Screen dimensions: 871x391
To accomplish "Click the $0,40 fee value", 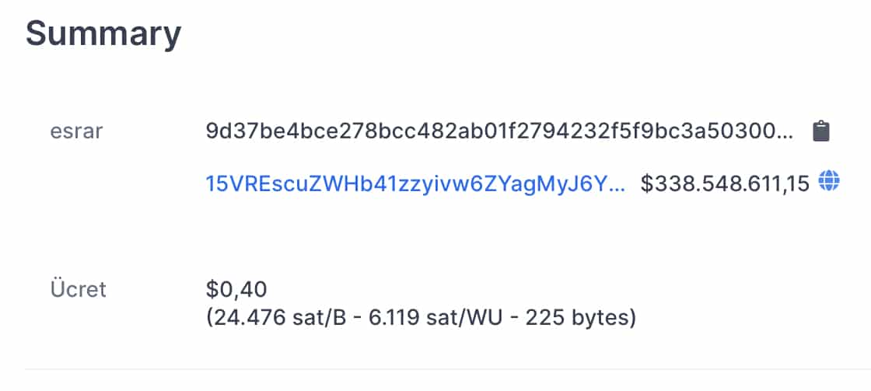I will click(236, 289).
